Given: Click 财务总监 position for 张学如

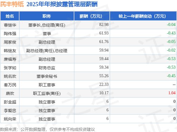Looking at the screenshot, I should pyautogui.click(x=47, y=68).
